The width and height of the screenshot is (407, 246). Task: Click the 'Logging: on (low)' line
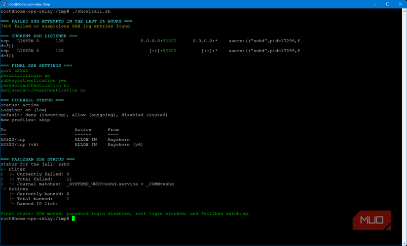[24, 110]
